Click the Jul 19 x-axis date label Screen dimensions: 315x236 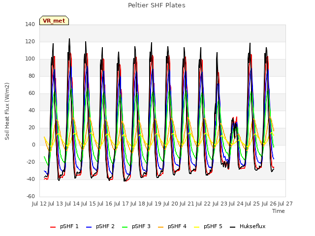(154, 204)
